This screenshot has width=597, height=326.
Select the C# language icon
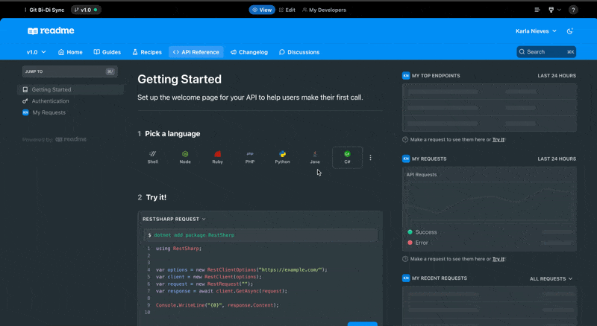click(x=347, y=157)
